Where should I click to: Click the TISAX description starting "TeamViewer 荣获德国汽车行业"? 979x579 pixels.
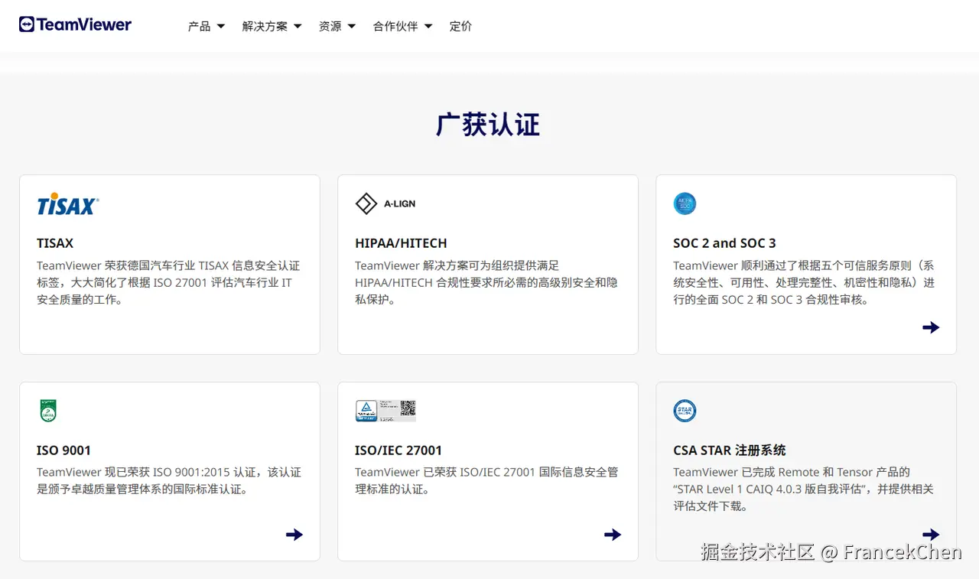pos(168,282)
